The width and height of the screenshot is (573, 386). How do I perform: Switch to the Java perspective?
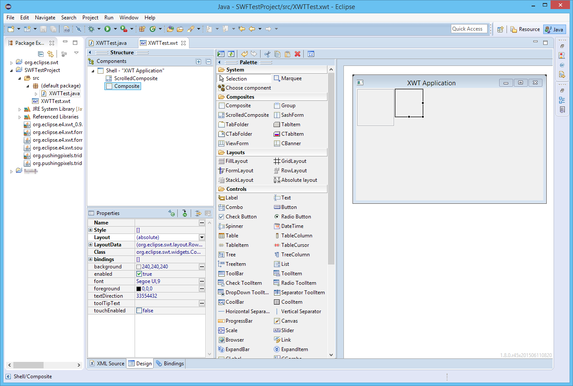554,29
